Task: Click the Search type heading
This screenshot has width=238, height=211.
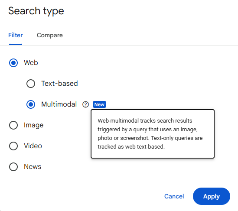Action: coord(36,11)
